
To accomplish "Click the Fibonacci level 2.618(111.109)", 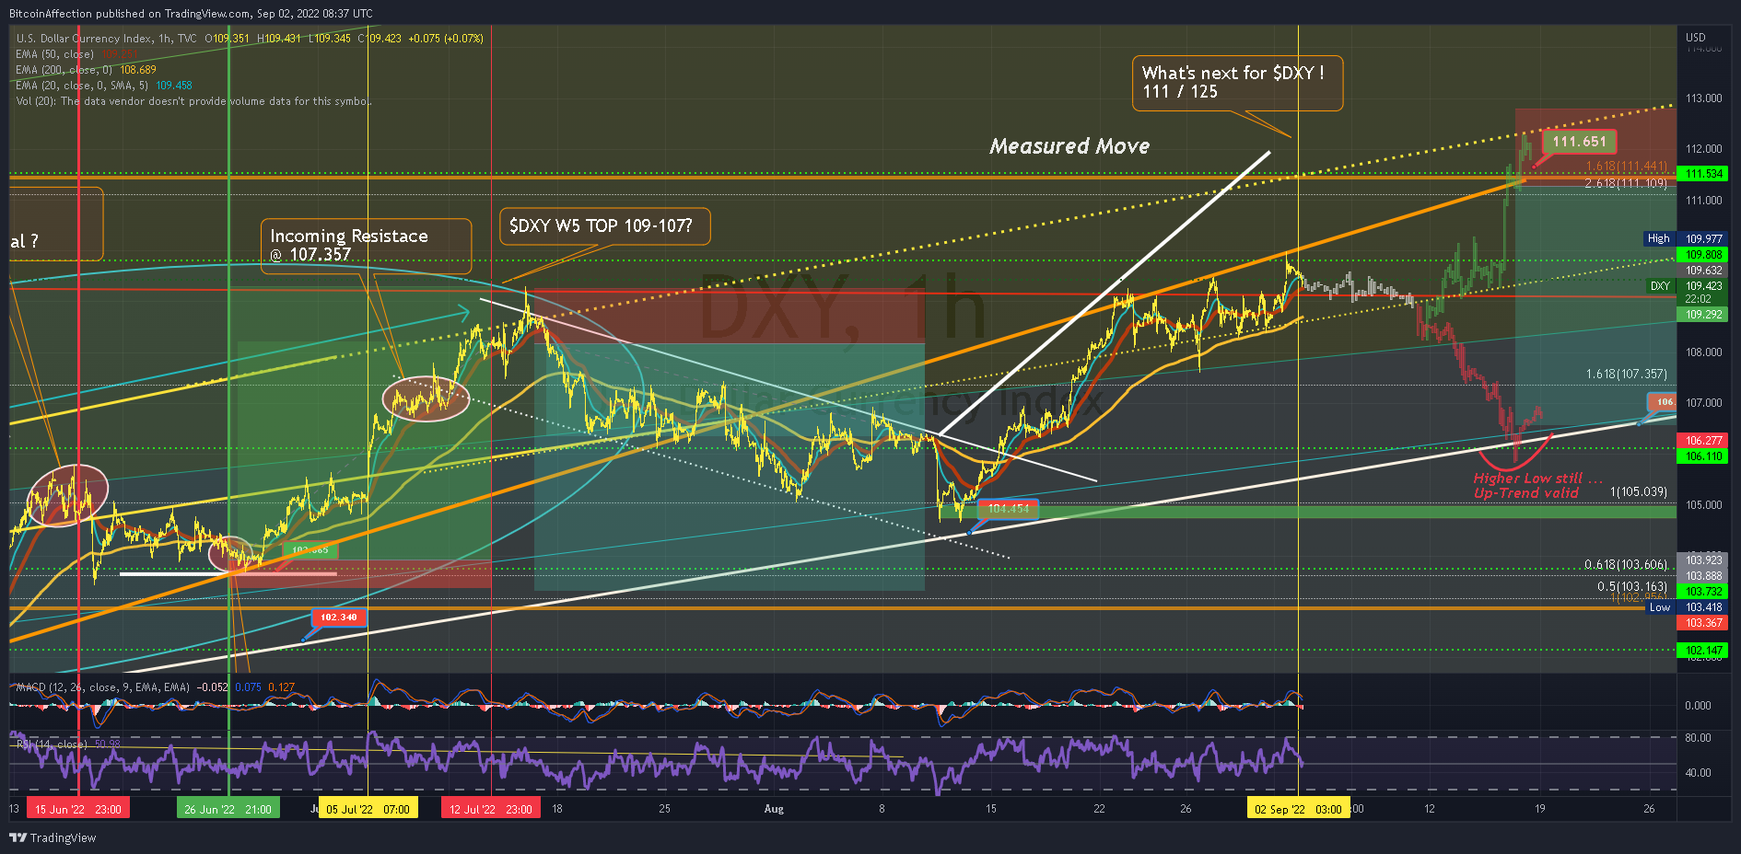I will point(1626,184).
